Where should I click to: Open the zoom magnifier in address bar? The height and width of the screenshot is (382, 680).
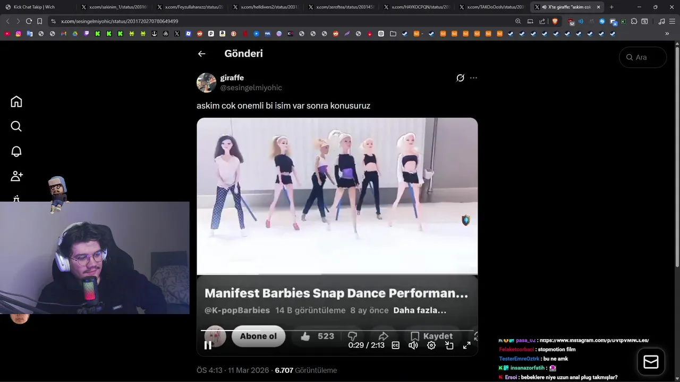(518, 21)
